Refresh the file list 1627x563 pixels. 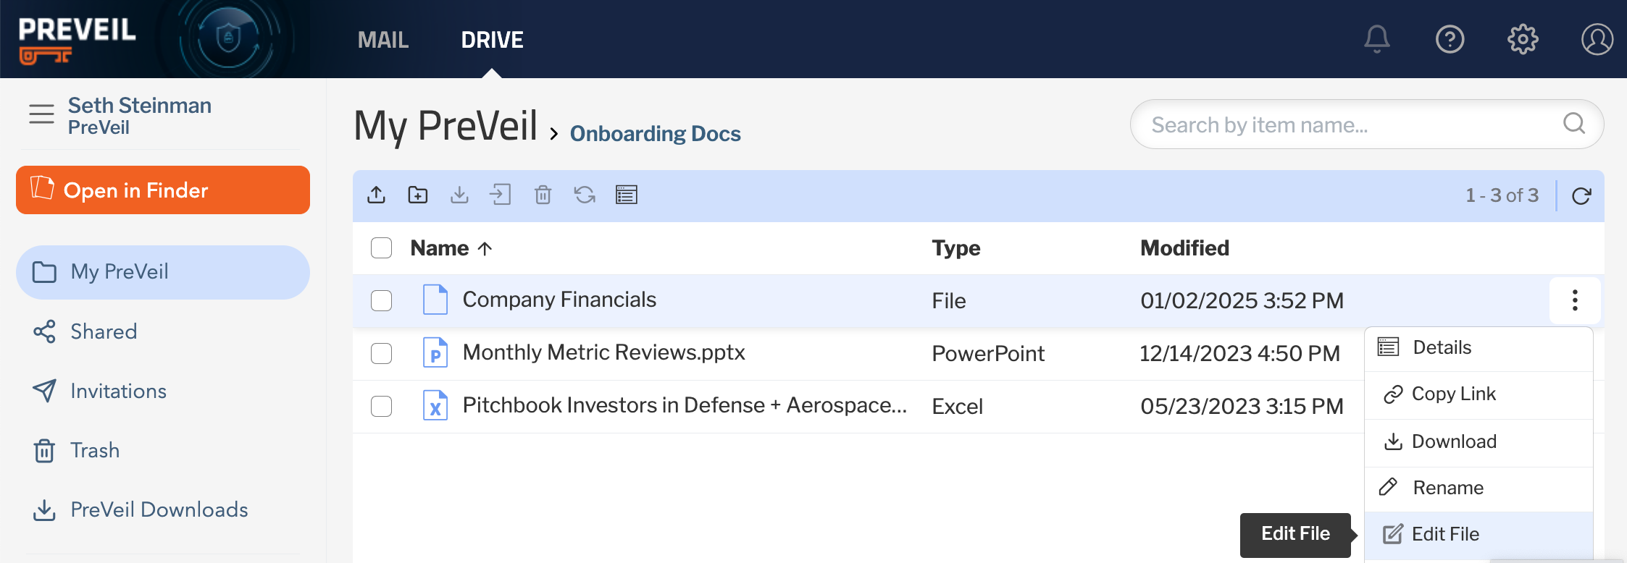(1581, 196)
